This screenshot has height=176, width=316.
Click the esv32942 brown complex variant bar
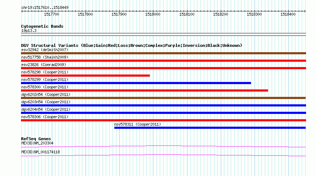tap(163, 53)
